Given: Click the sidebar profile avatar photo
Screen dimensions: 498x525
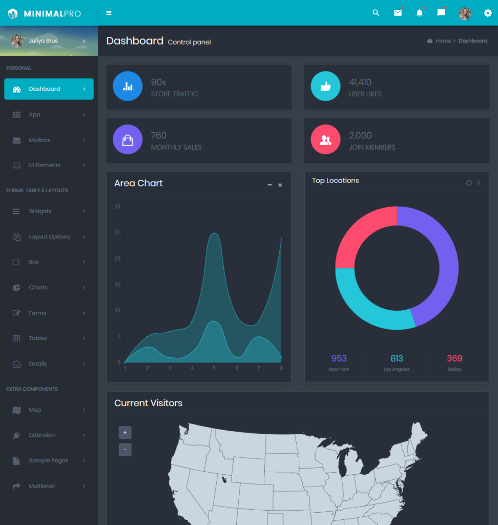Looking at the screenshot, I should click(x=17, y=41).
